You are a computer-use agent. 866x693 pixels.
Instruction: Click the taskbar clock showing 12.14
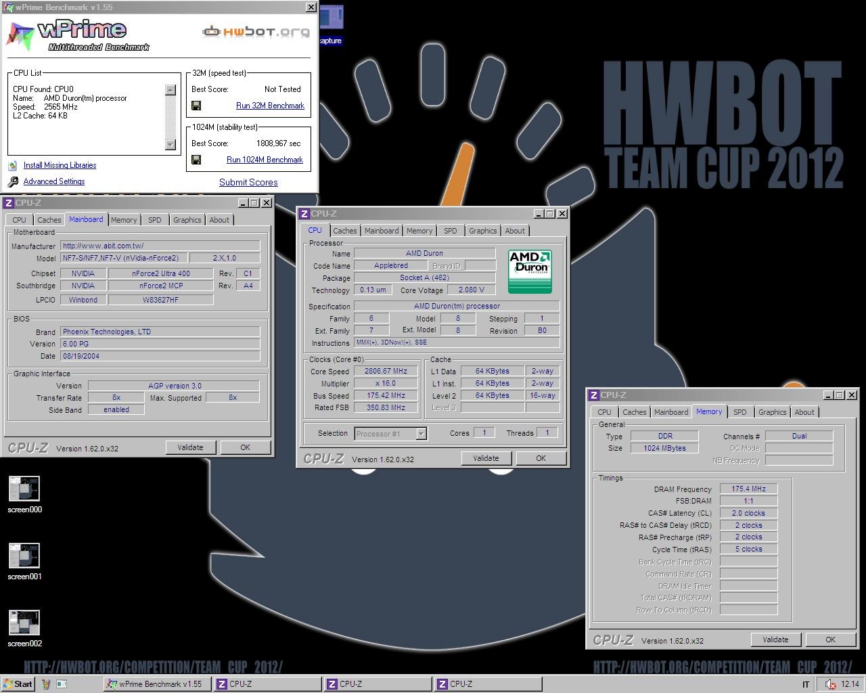click(x=850, y=684)
